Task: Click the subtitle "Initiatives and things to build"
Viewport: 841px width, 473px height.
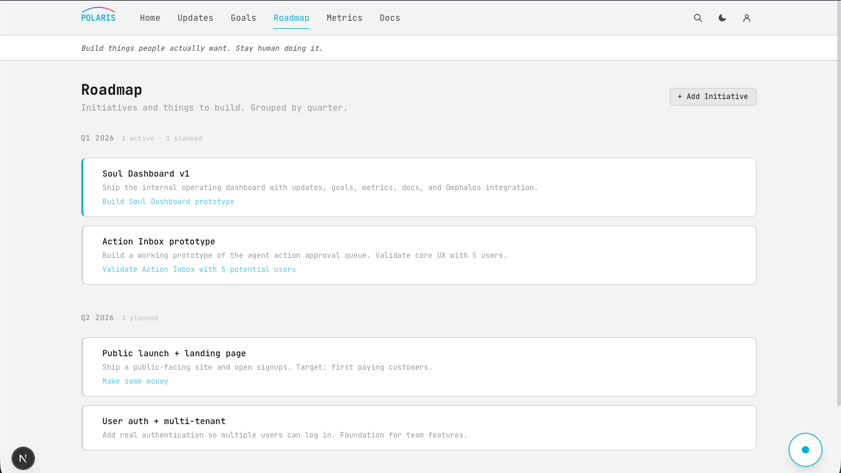Action: (214, 108)
